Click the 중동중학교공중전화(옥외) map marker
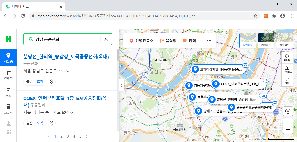Screen dimensions: 297x142 pos(251,108)
